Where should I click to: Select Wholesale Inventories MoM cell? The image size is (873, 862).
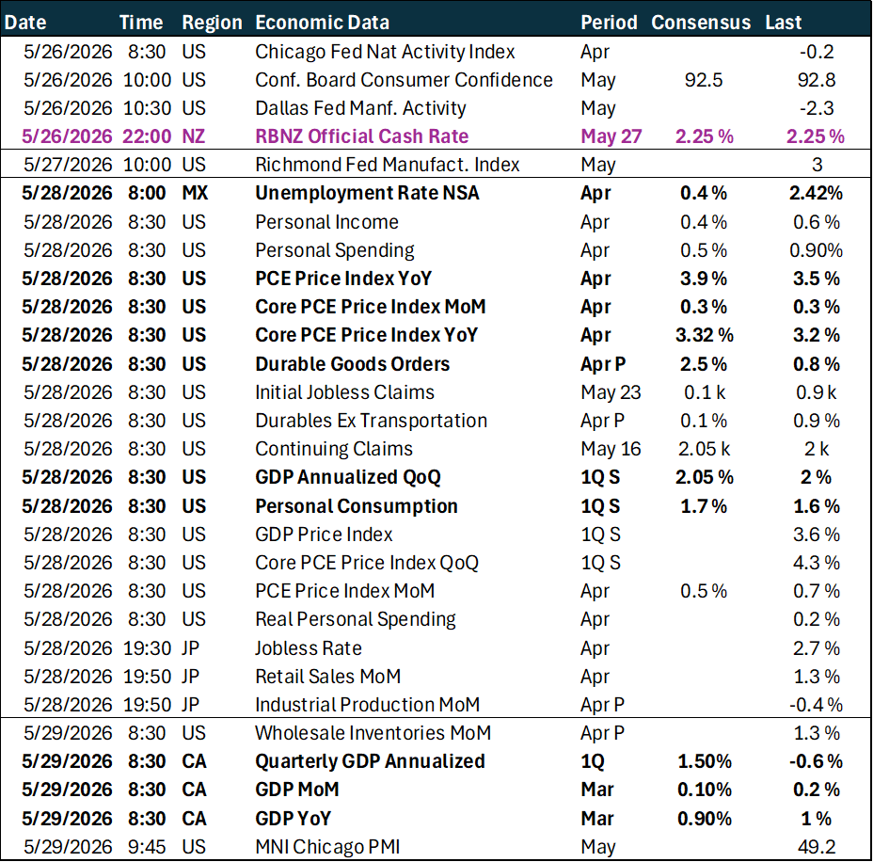pos(373,733)
